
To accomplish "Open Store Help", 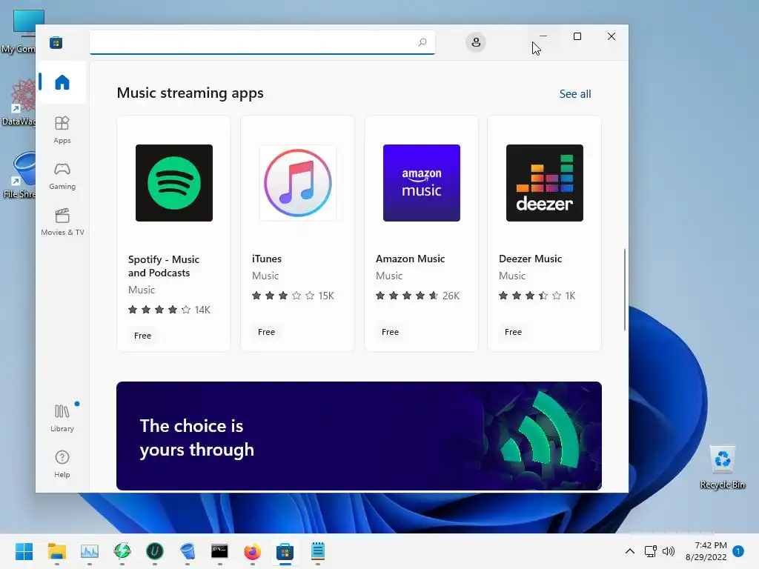I will (x=62, y=464).
